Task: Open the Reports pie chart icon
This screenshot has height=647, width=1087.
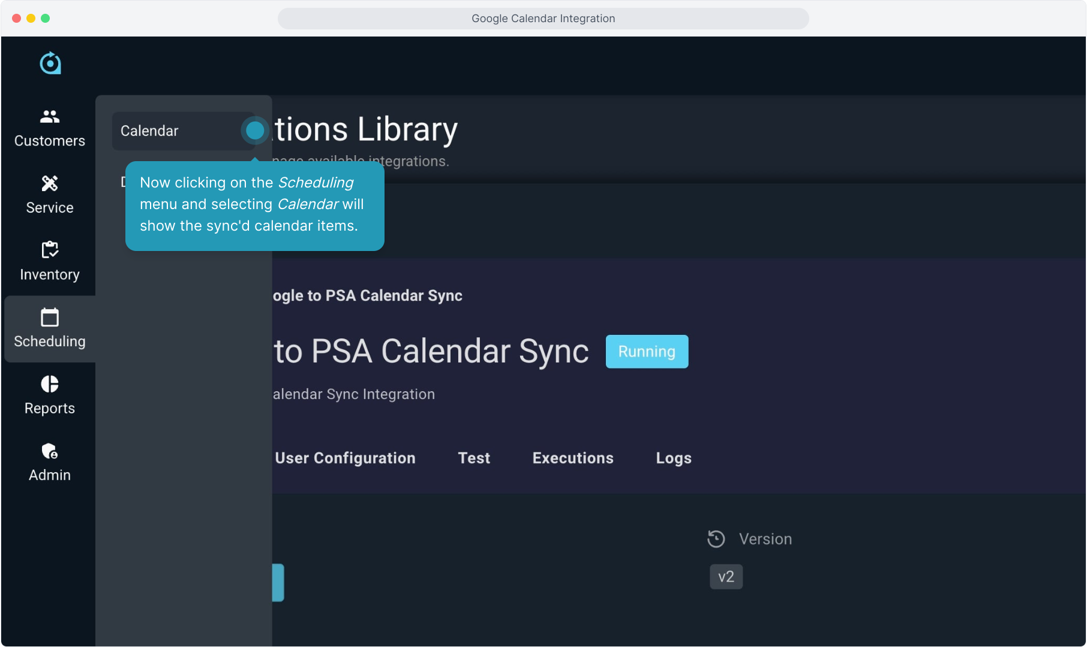Action: (50, 384)
